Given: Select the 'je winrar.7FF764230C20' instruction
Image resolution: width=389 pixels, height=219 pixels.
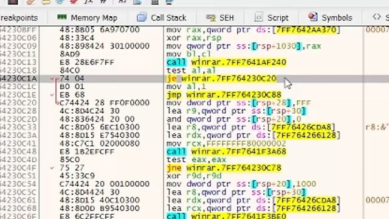Looking at the screenshot, I should (221, 78).
